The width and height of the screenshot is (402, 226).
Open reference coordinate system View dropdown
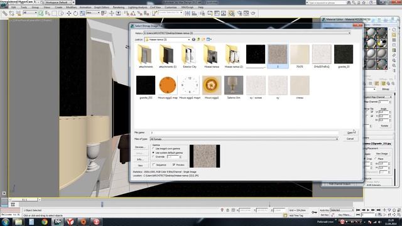click(x=92, y=13)
